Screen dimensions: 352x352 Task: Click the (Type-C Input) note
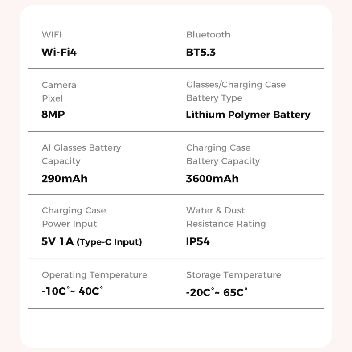109,242
